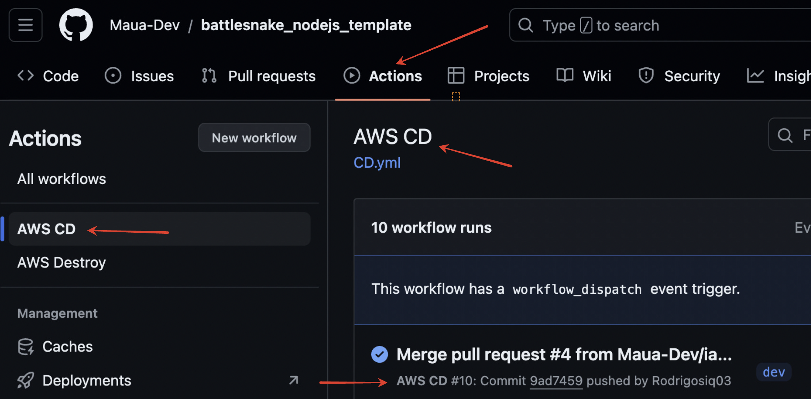Open the Maua-Dev organization link

click(x=145, y=25)
